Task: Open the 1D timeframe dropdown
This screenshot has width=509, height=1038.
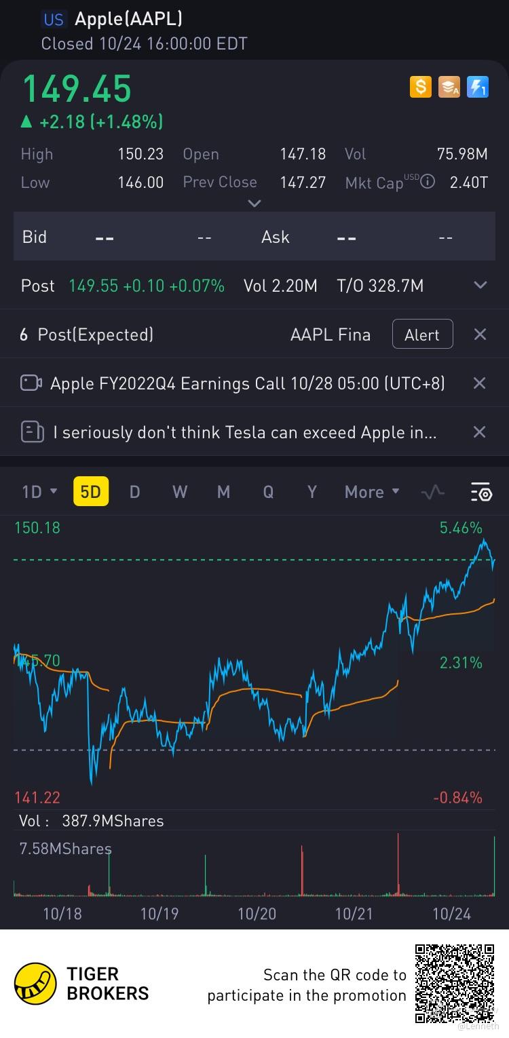Action: pyautogui.click(x=39, y=492)
